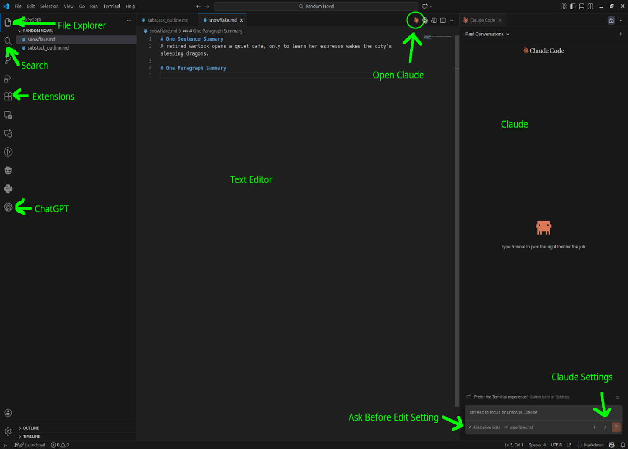Select the Python icon in the activity bar
Image resolution: width=628 pixels, height=449 pixels.
(x=8, y=188)
